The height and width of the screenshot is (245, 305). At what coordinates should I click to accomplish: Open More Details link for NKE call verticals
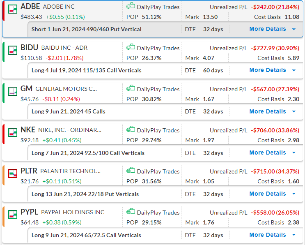pyautogui.click(x=268, y=153)
